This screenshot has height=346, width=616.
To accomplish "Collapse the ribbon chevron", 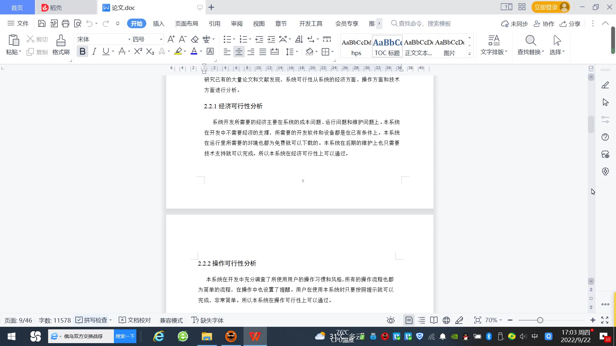I will click(605, 23).
